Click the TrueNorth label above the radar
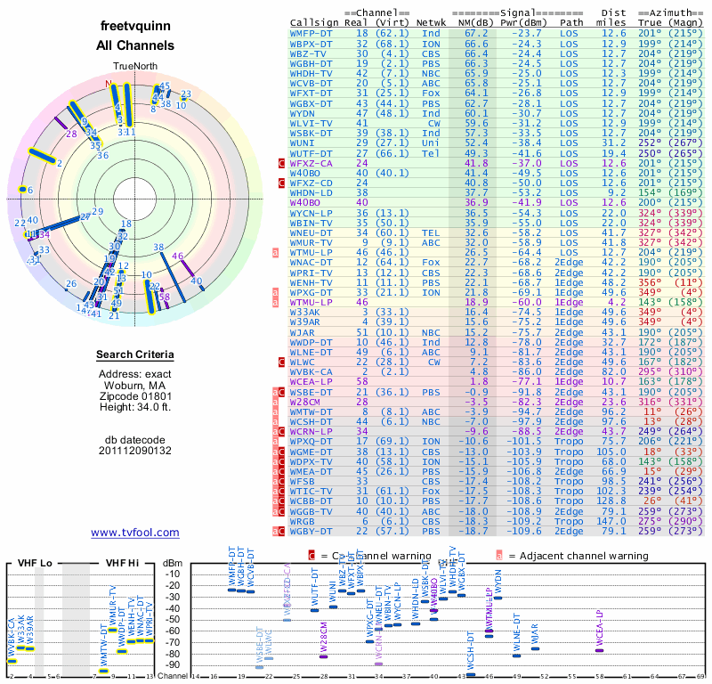The height and width of the screenshot is (684, 712). 135,66
